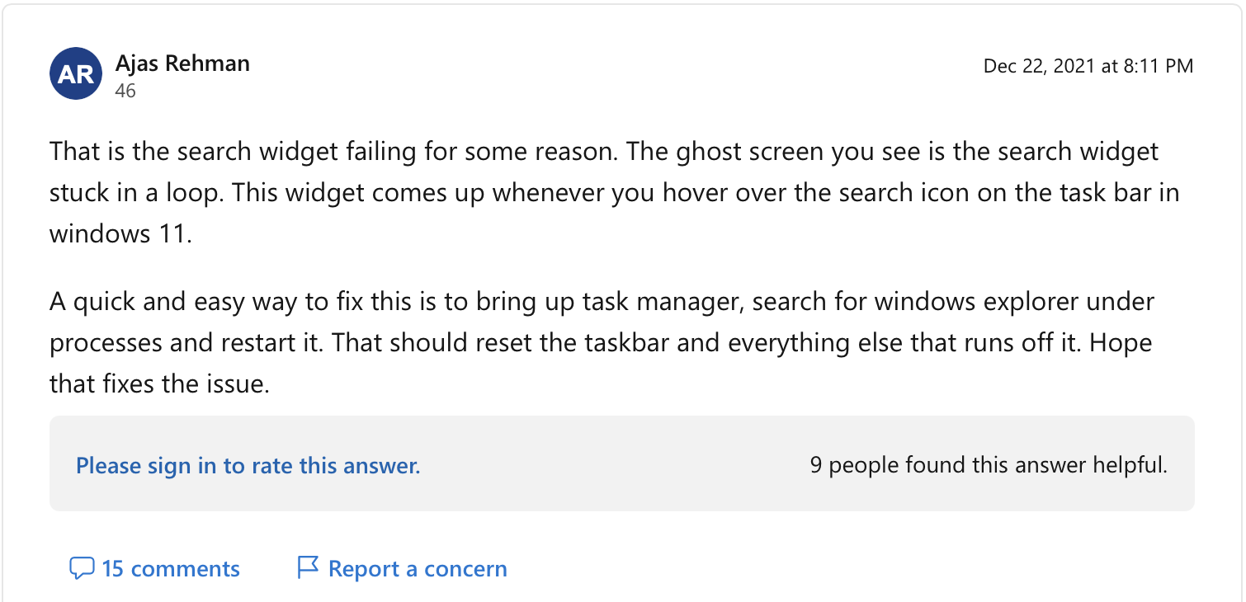
Task: Select the Report a concern link
Action: tap(418, 569)
